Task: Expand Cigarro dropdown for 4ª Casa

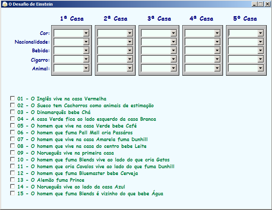Action: pos(217,59)
